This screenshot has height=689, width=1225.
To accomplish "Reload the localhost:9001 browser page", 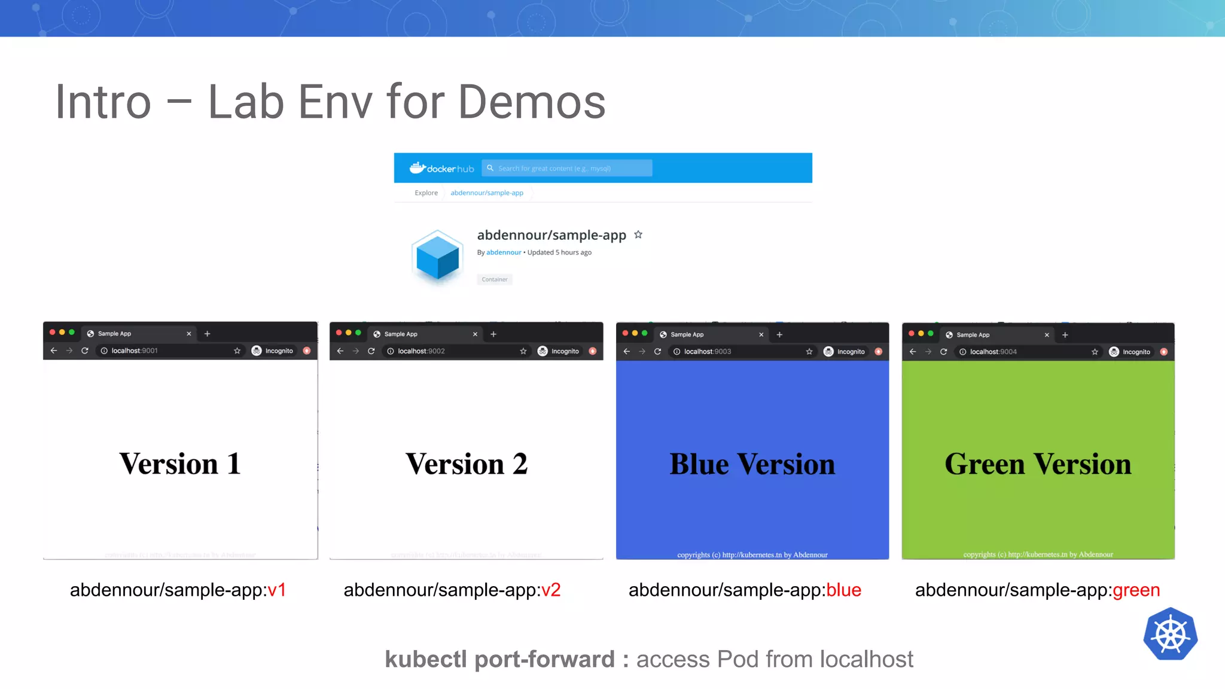I will [85, 350].
